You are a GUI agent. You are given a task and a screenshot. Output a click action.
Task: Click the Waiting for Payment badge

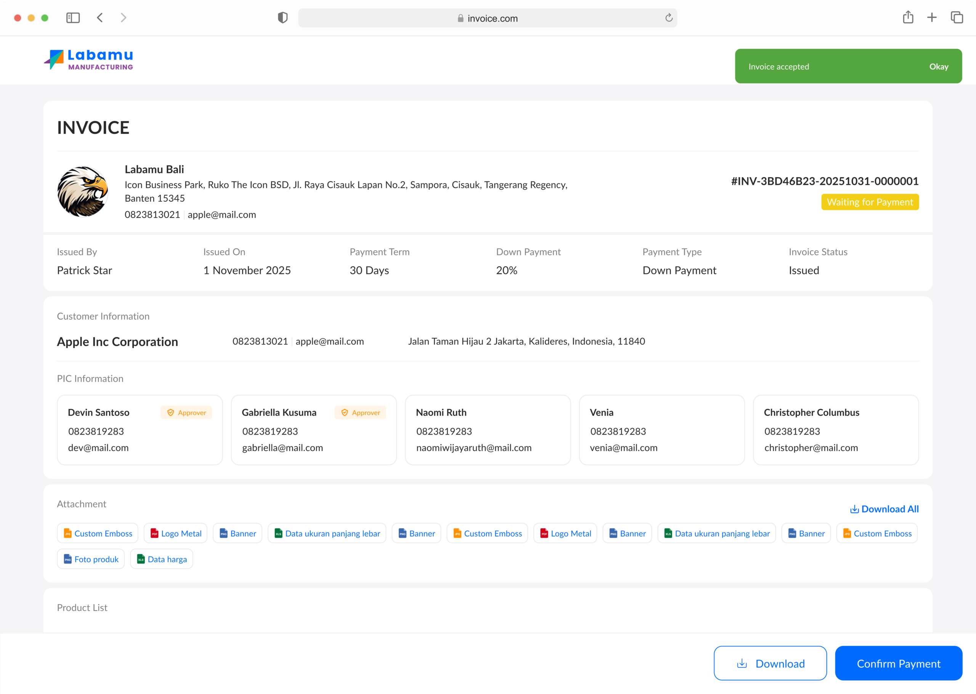[x=870, y=202]
